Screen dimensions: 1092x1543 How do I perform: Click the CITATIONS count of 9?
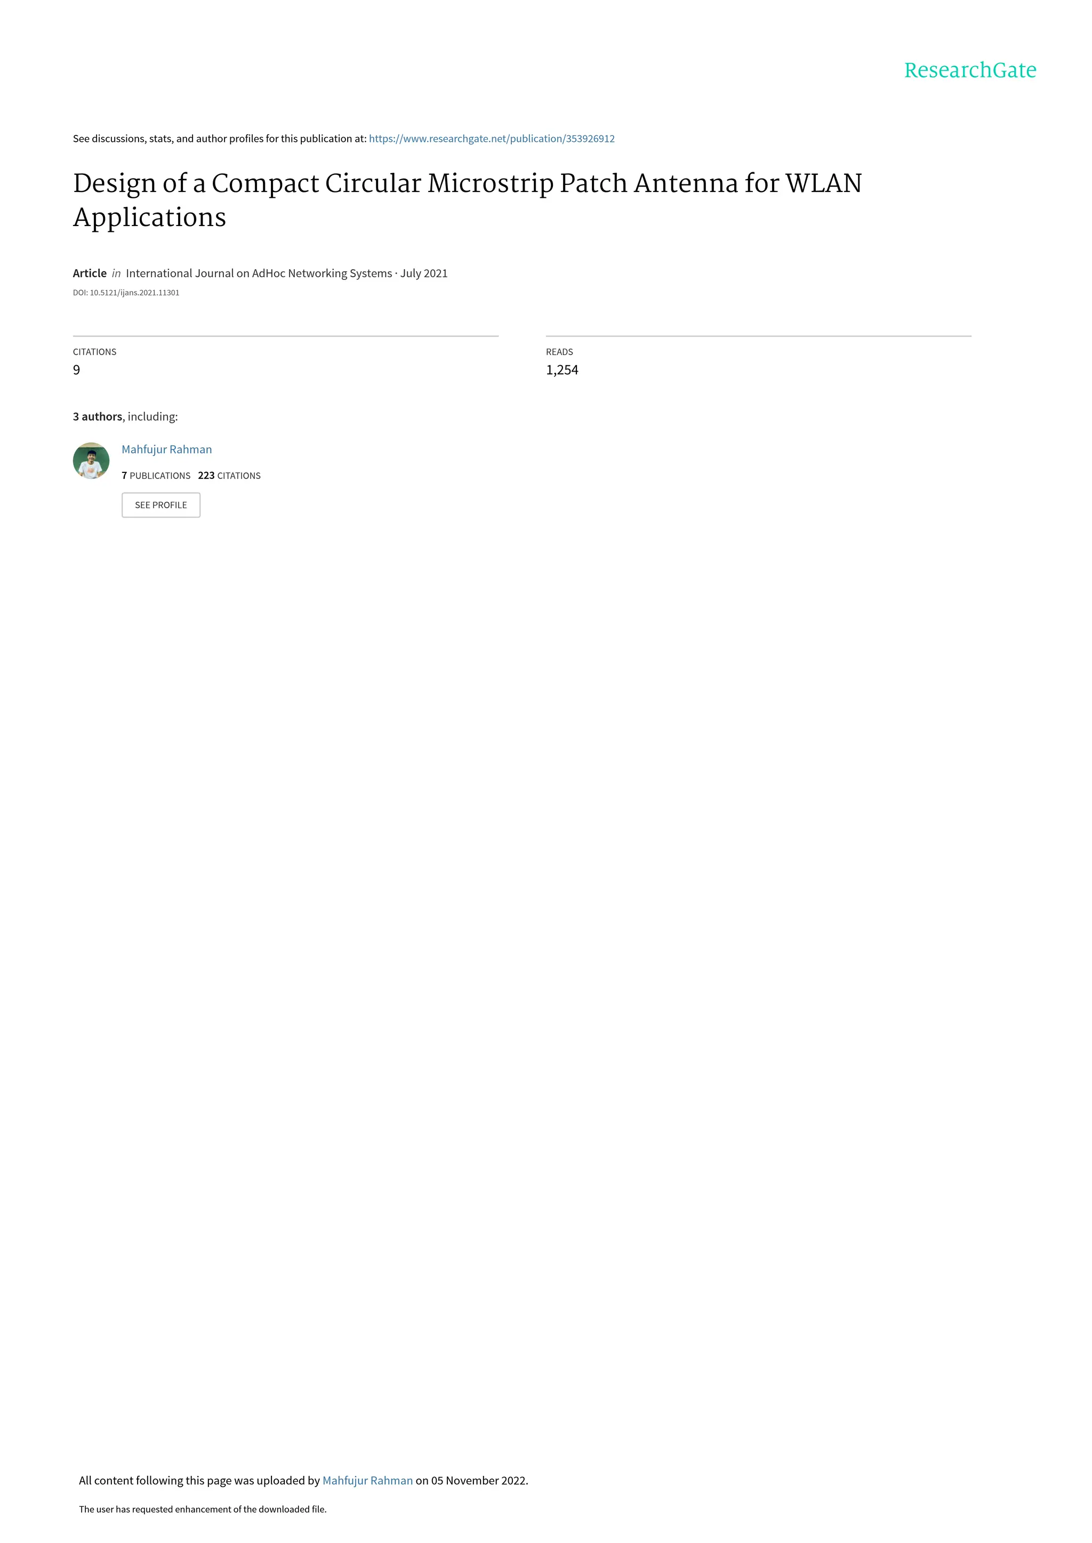point(77,370)
